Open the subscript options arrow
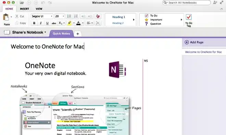Screen dimensions: 226x135 tap(64, 23)
